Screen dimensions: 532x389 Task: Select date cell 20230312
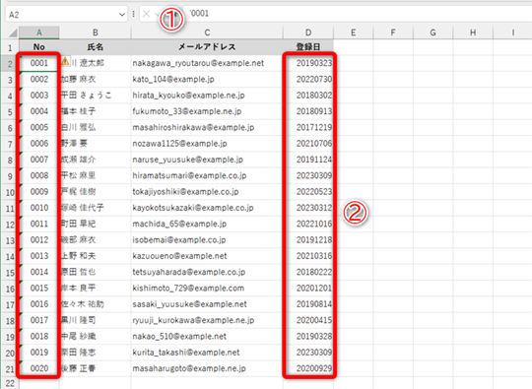click(308, 208)
